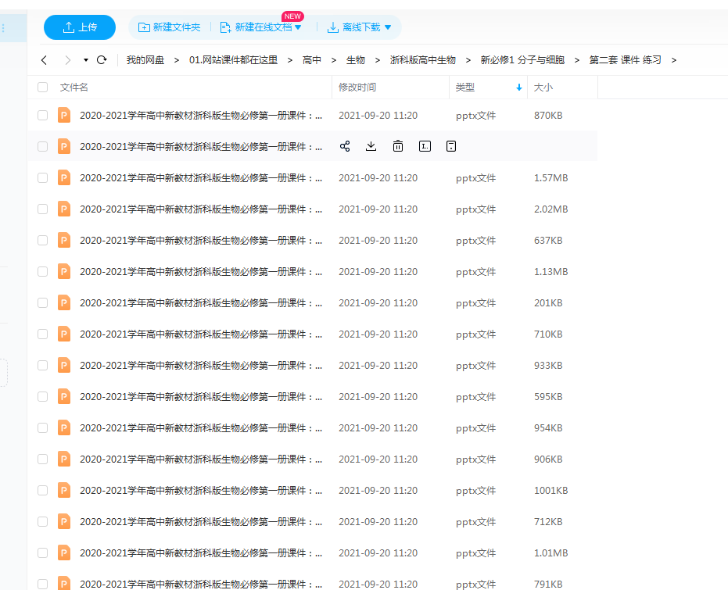Expand the chevron after 第二套 课件 练习
Viewport: 728px width, 590px height.
tap(674, 60)
